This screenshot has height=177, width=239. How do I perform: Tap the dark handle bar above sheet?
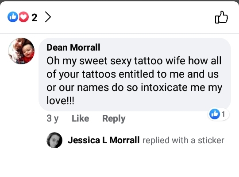click(x=119, y=0)
